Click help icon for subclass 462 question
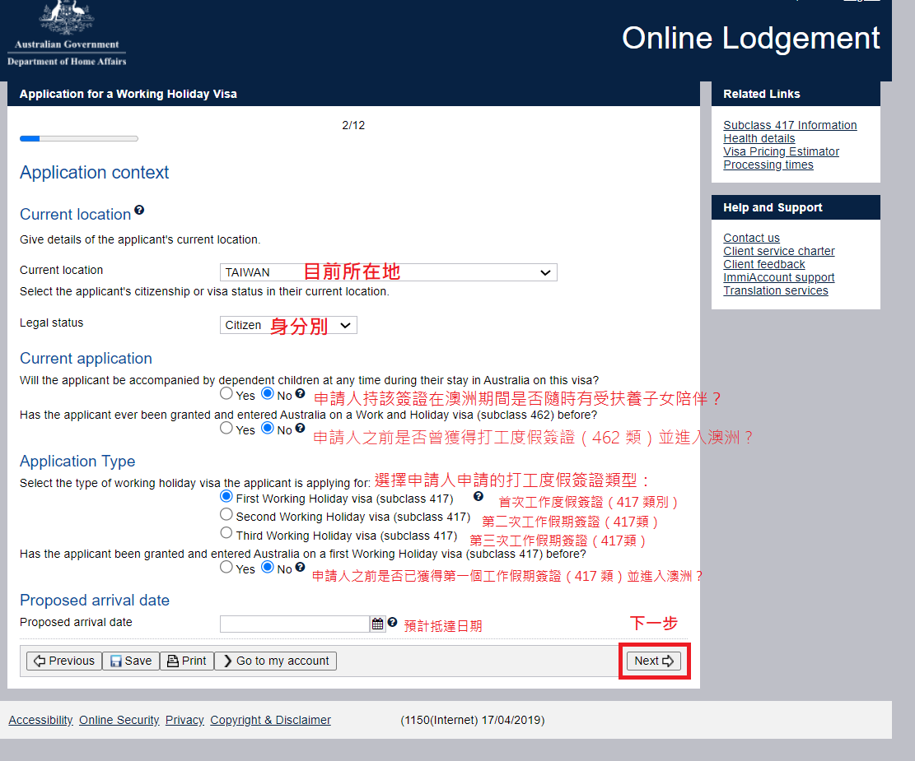915x761 pixels. coord(300,428)
